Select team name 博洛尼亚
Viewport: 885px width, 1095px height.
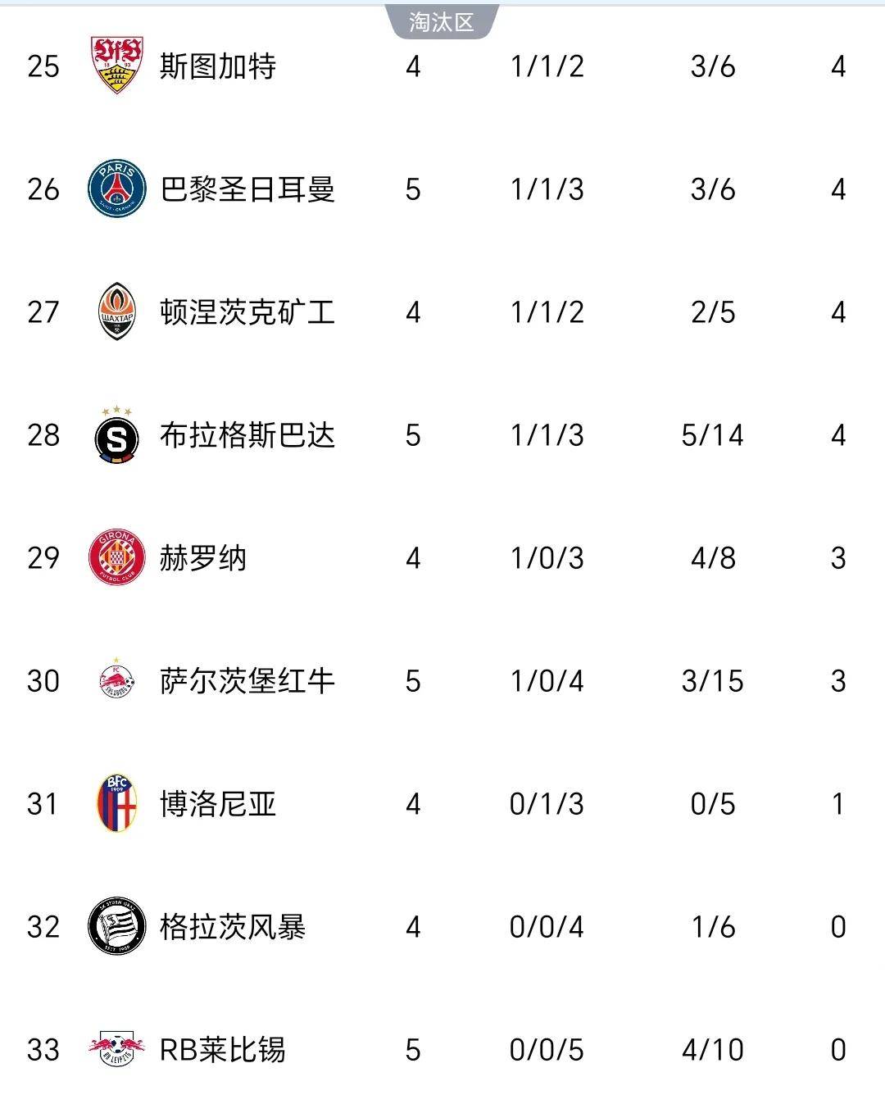coord(218,804)
